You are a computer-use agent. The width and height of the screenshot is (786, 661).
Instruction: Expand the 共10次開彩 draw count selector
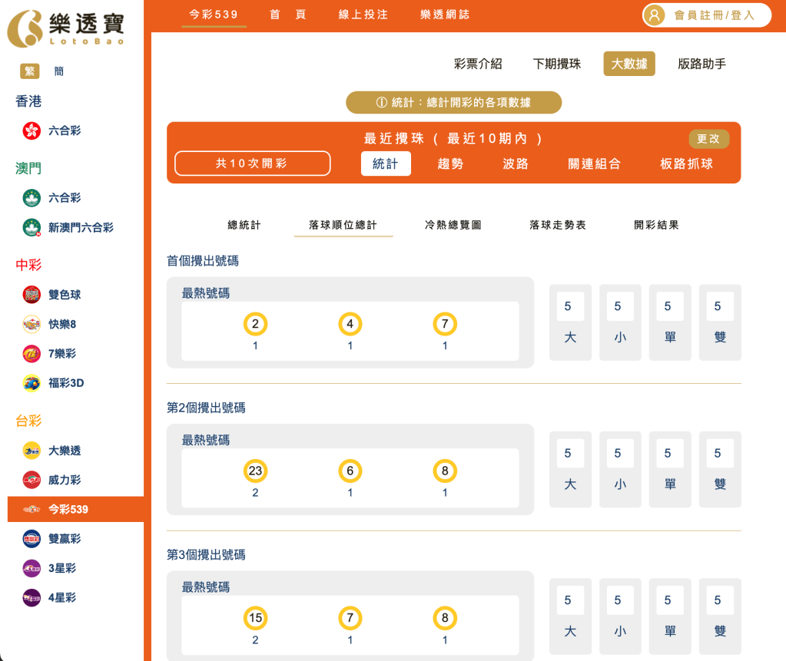point(252,163)
